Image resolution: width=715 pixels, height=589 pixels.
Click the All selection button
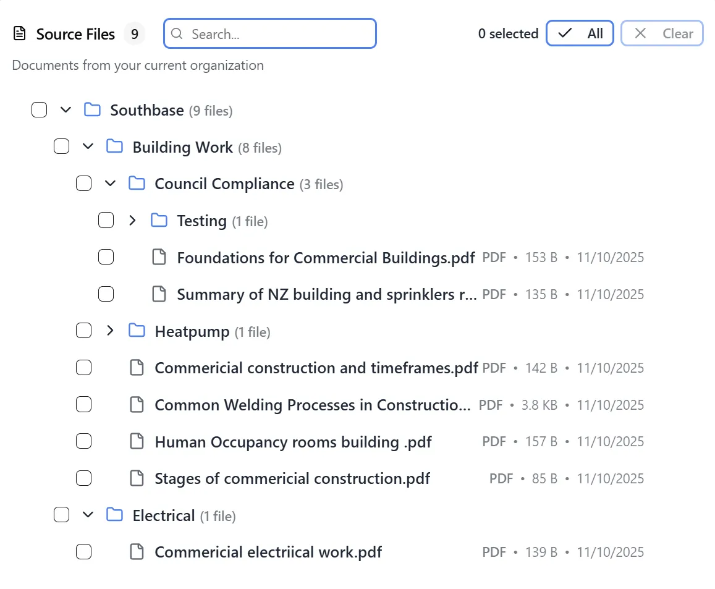tap(579, 33)
